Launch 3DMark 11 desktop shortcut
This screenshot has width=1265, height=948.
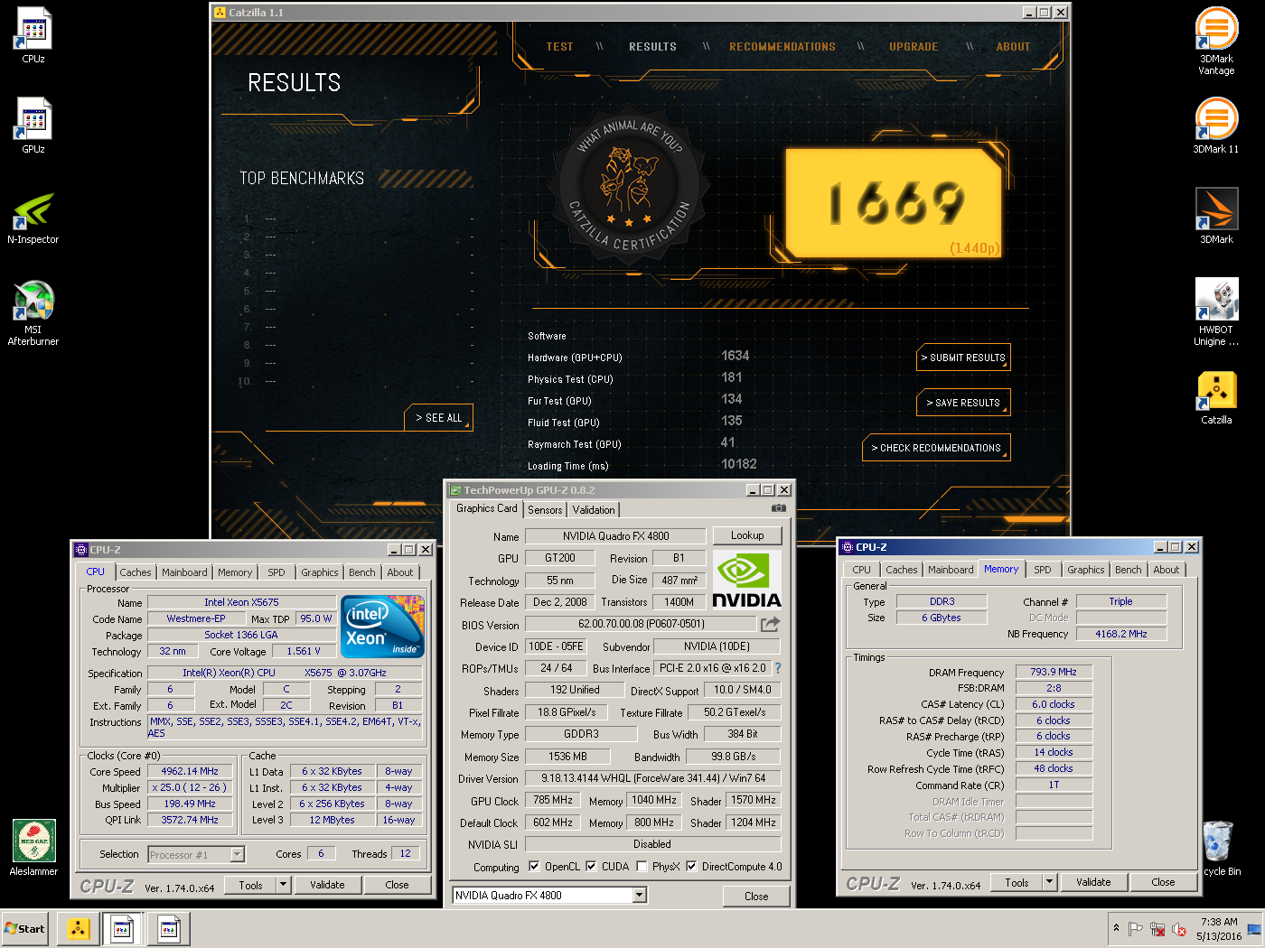point(1216,126)
